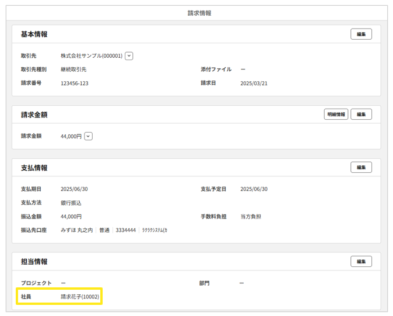This screenshot has height=316, width=393.
Task: Click the 継続取引先 client type value
Action: click(x=73, y=70)
